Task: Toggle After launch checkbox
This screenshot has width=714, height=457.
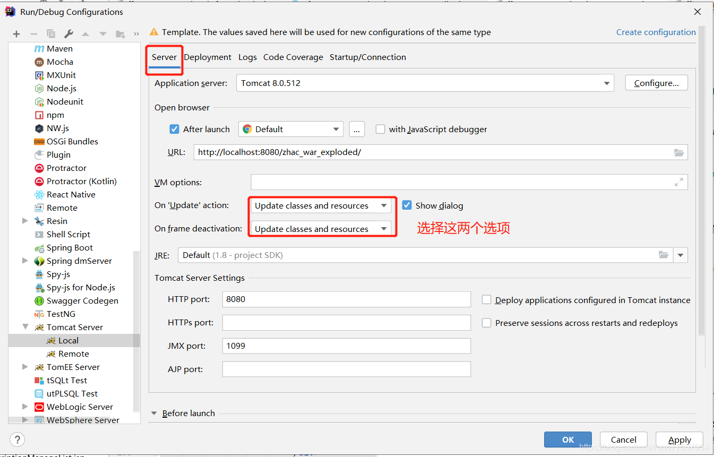Action: click(x=174, y=129)
